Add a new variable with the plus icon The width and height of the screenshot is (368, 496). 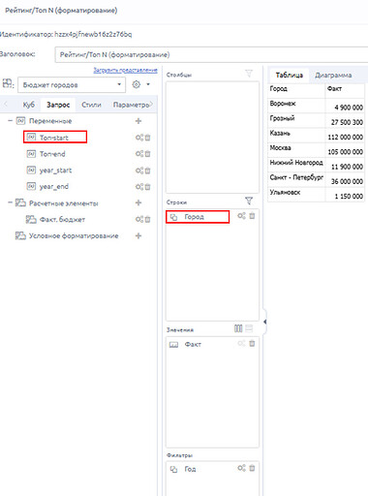click(138, 121)
